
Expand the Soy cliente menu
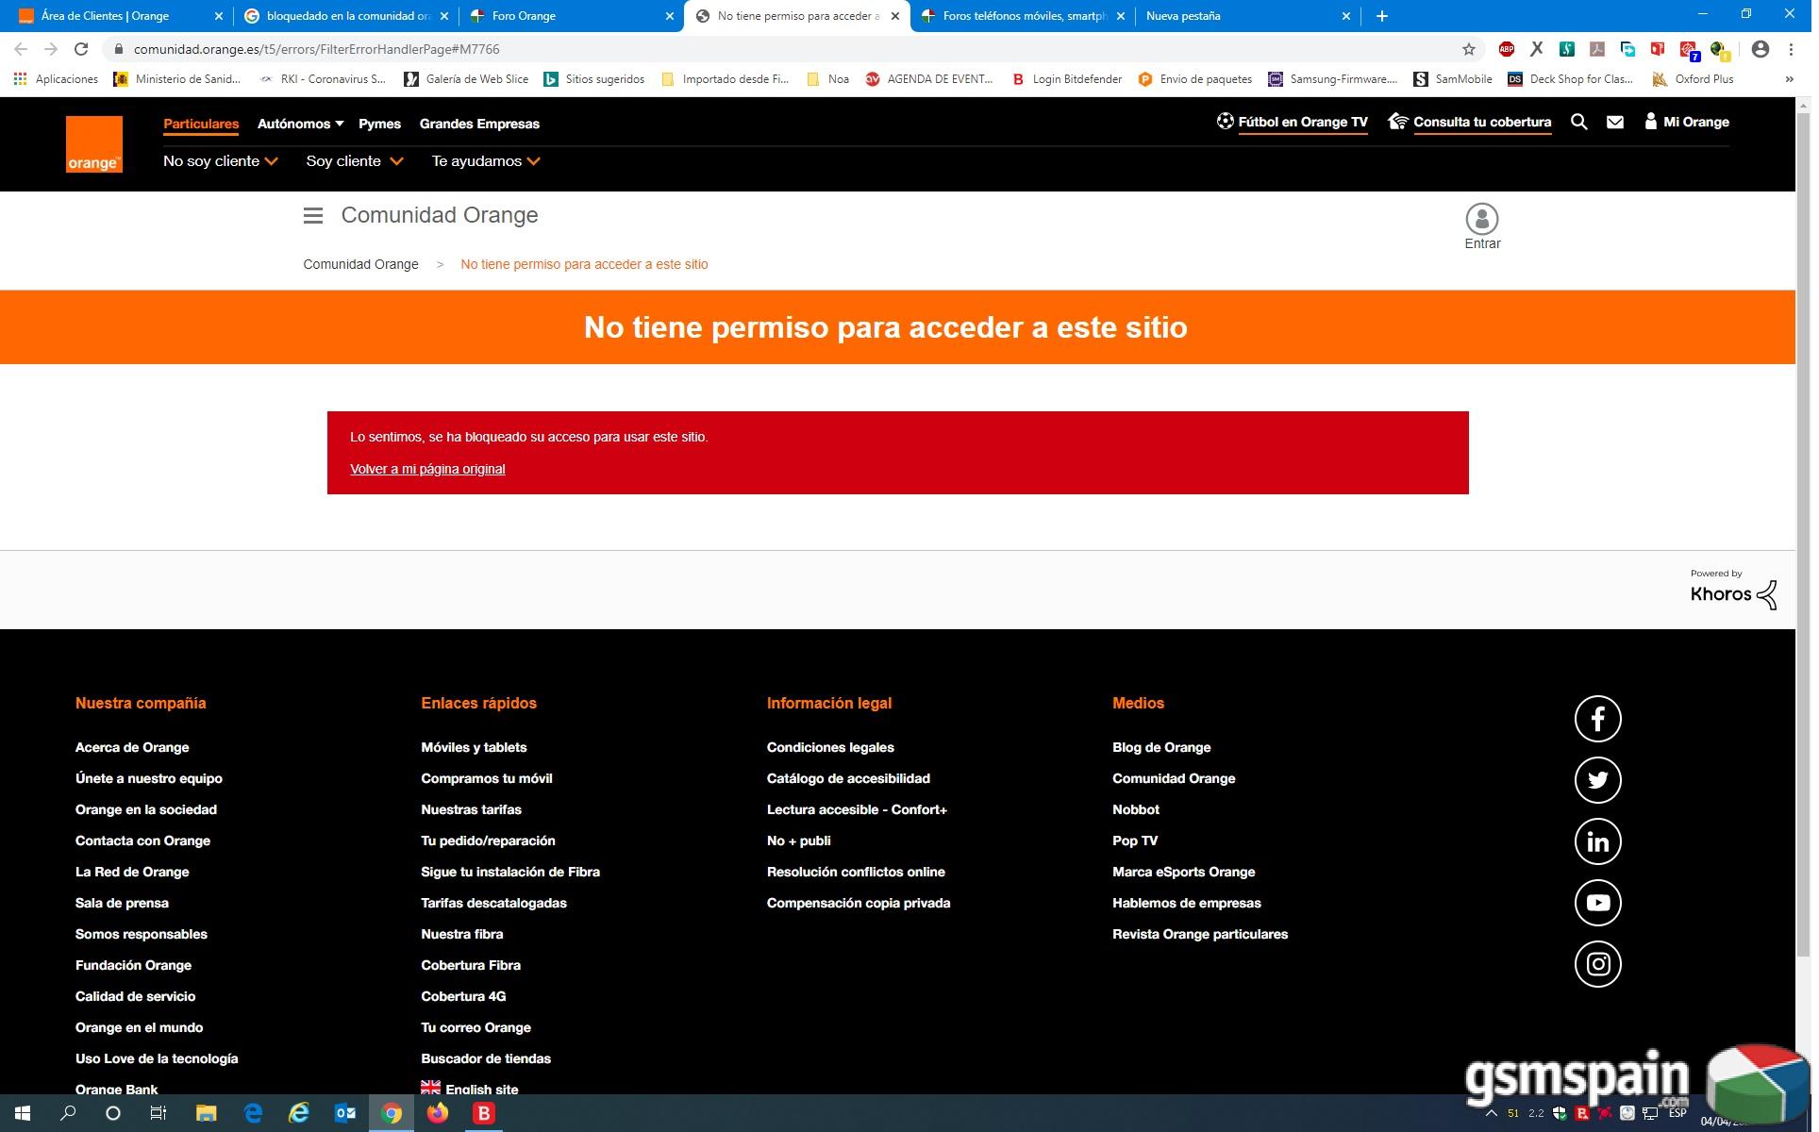click(x=356, y=161)
